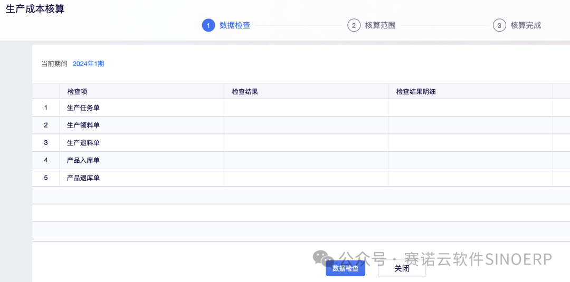The width and height of the screenshot is (570, 282).
Task: Click the 检查结果明细 cell for 产品入库单
Action: point(470,160)
